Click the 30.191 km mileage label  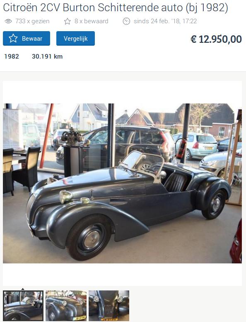click(47, 57)
